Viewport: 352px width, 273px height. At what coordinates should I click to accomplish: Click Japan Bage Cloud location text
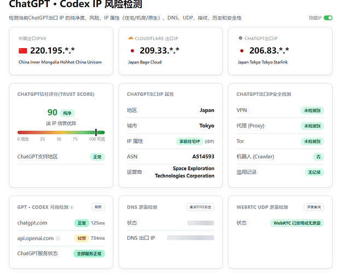(145, 62)
